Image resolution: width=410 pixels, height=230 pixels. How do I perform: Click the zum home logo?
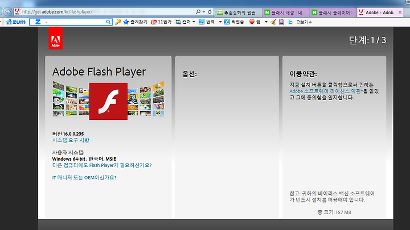16,22
